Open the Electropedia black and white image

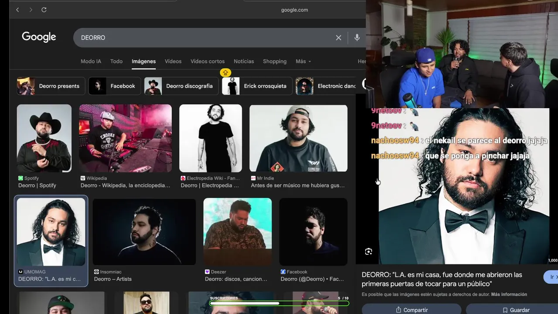211,138
